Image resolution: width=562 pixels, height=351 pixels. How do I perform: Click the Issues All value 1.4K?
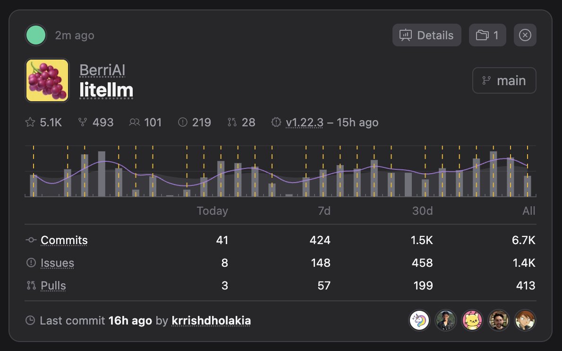pyautogui.click(x=524, y=263)
